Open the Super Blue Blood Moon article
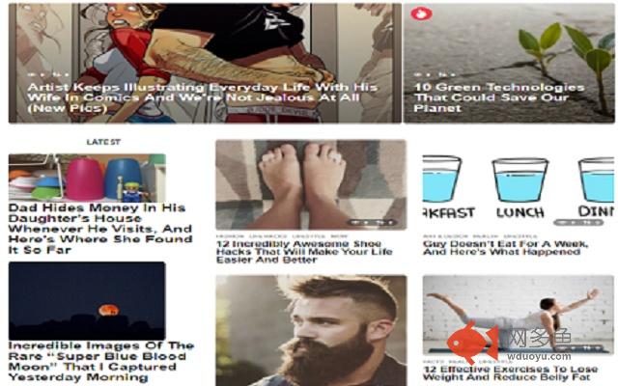The height and width of the screenshot is (386, 618). [x=101, y=362]
